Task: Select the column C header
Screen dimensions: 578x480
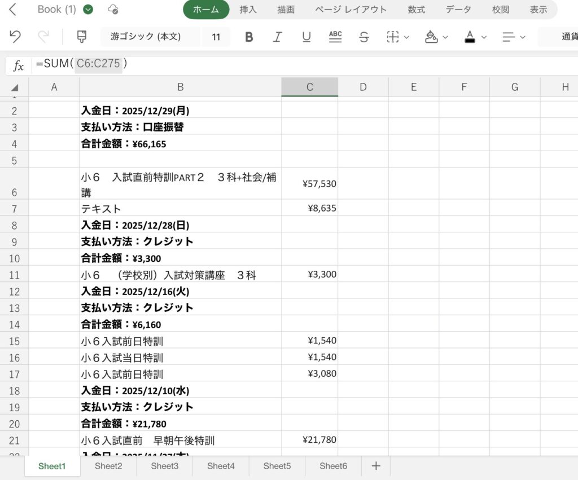Action: point(309,87)
